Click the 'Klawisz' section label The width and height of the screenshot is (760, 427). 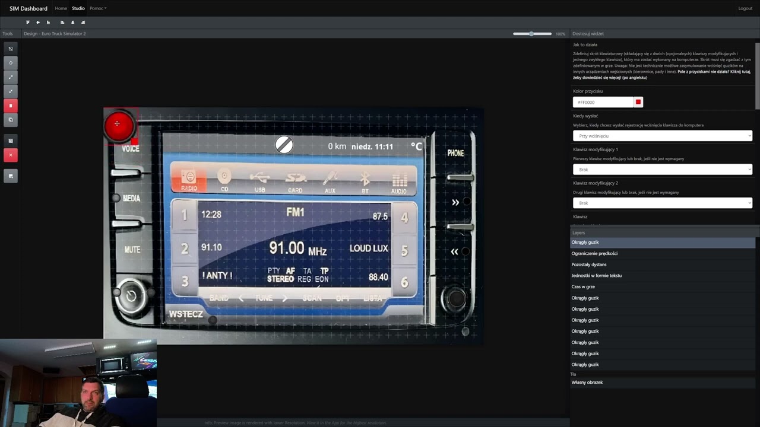pyautogui.click(x=580, y=217)
